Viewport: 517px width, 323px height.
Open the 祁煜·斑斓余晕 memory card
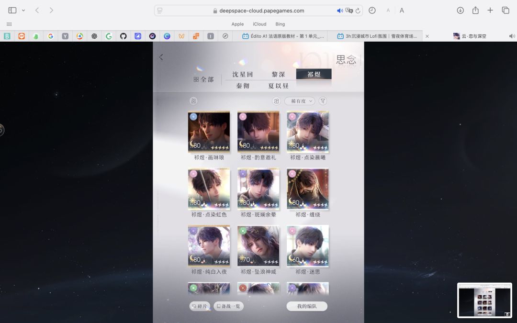coord(258,189)
